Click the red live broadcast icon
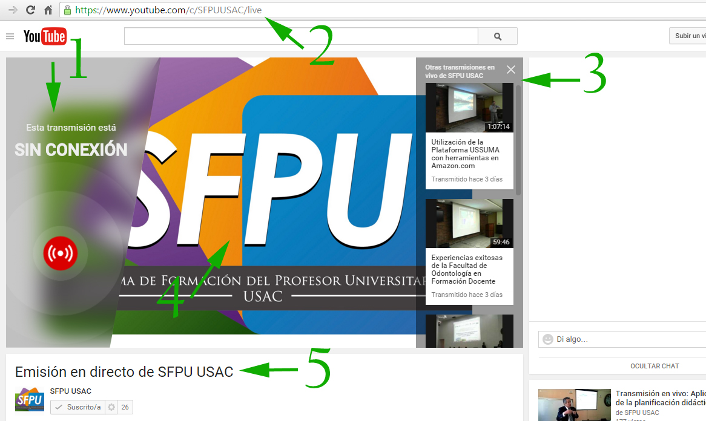 (x=61, y=253)
